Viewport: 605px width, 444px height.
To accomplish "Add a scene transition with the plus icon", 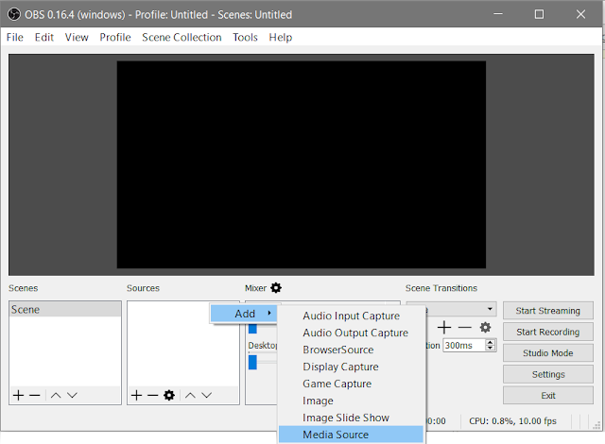I will point(444,328).
